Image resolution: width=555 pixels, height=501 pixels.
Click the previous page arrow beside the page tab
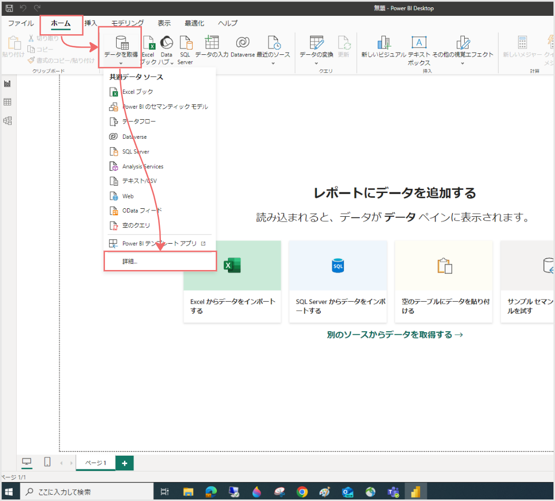(61, 463)
